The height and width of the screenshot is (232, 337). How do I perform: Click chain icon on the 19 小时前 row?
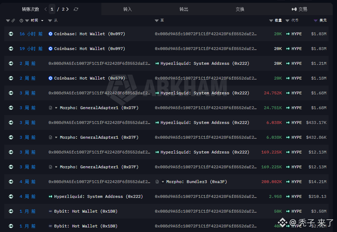click(11, 49)
